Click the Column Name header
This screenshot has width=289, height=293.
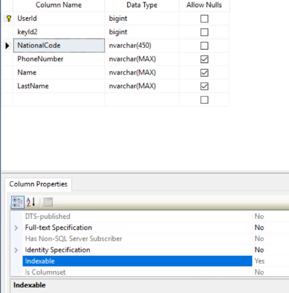[59, 5]
